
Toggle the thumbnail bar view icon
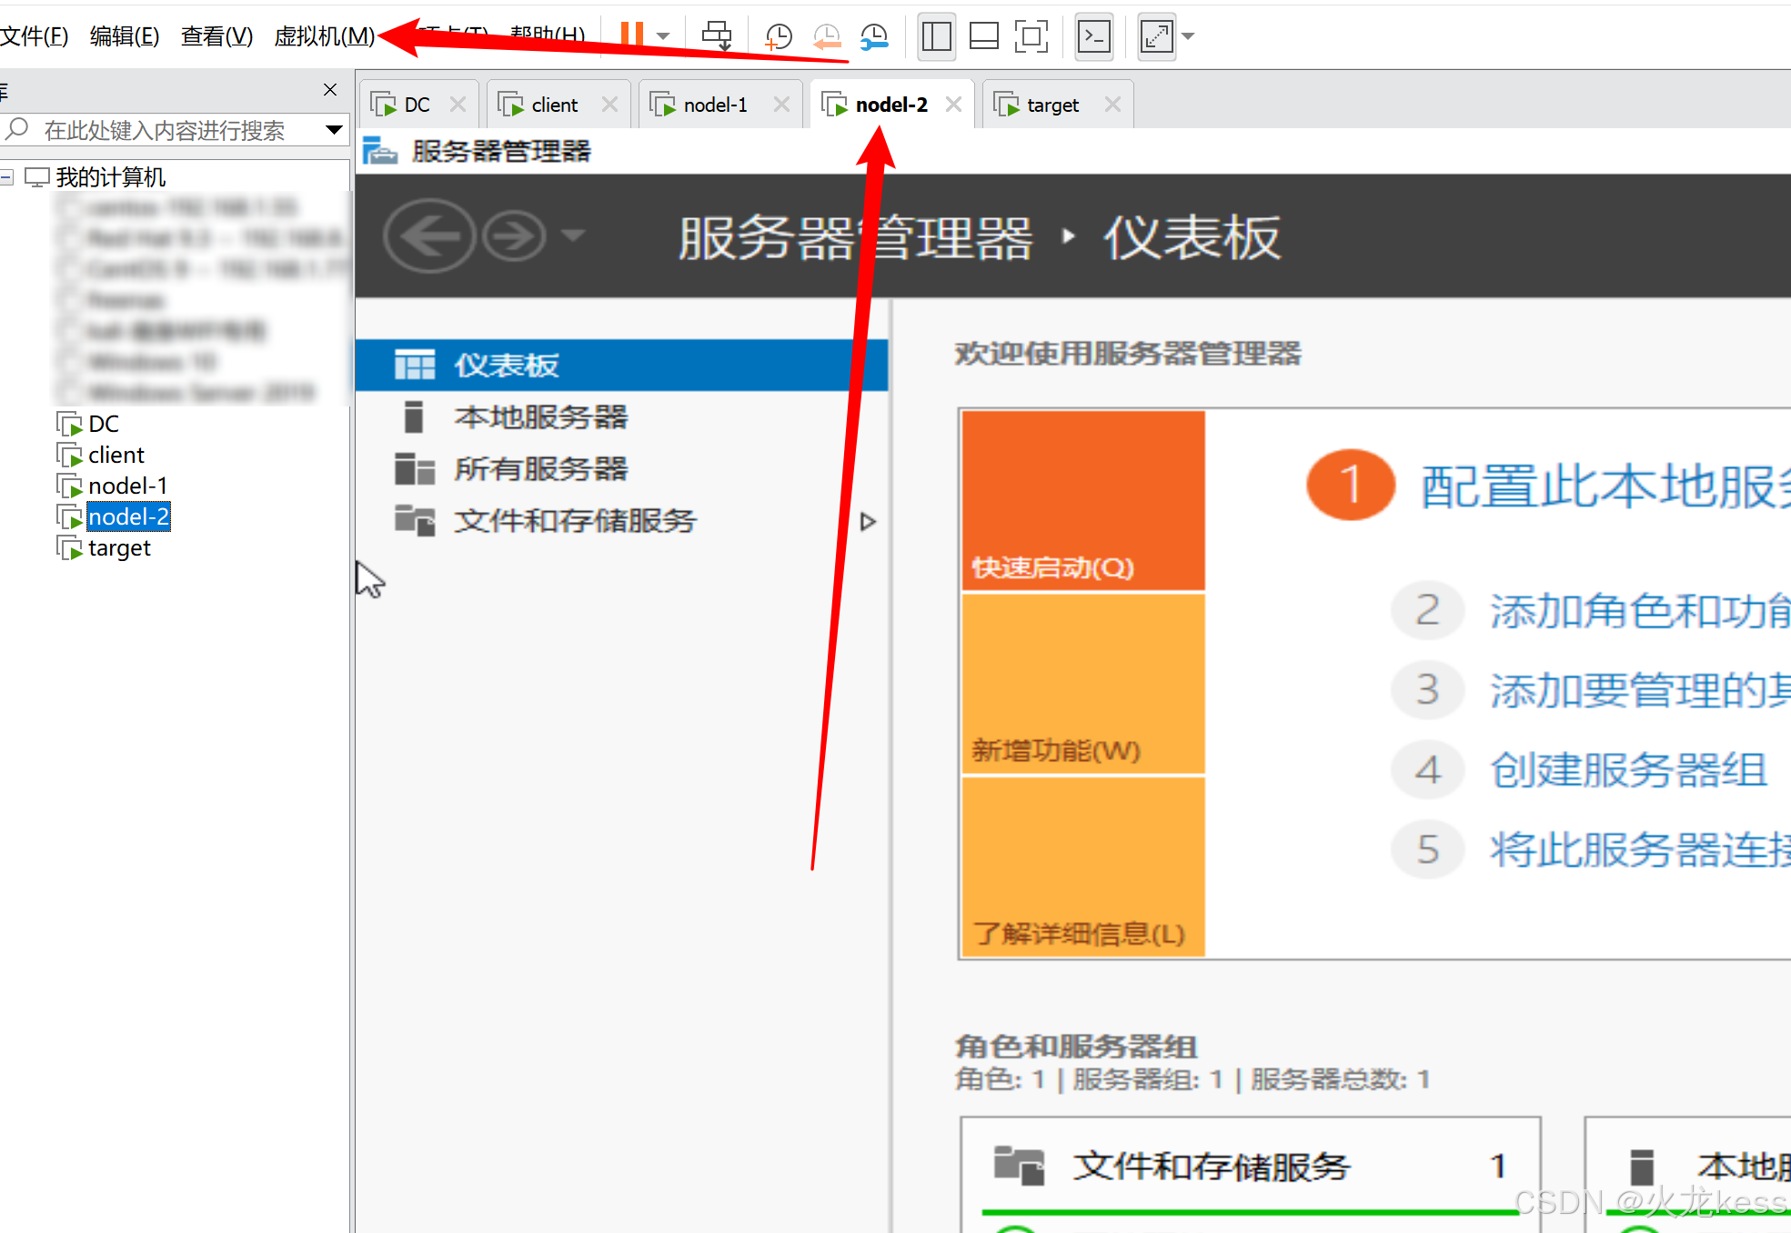[x=983, y=36]
